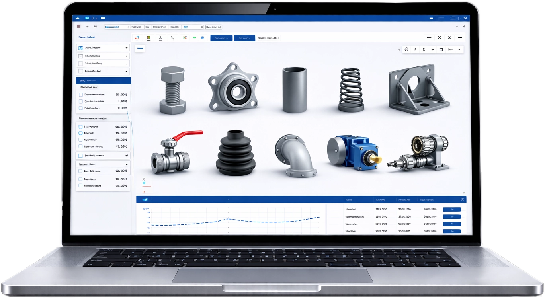Image resolution: width=545 pixels, height=298 pixels.
Task: Expand the first sidebar dropdown with blue icon
Action: click(127, 47)
